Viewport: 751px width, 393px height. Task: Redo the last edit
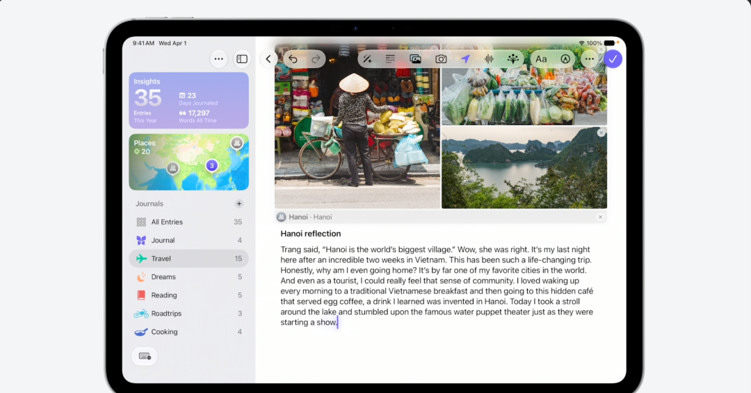316,59
